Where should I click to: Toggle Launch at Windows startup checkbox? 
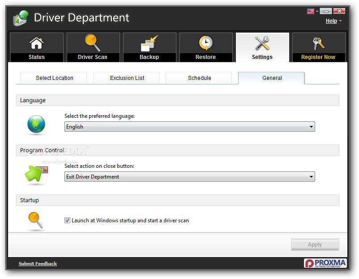click(67, 221)
